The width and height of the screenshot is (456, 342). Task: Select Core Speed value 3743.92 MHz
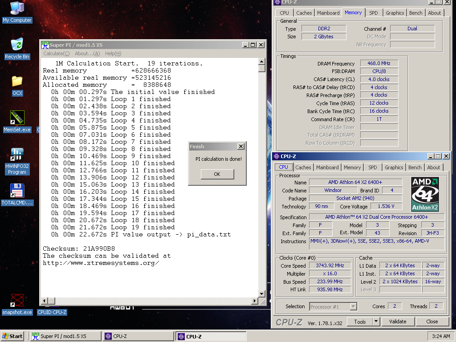[x=330, y=265]
